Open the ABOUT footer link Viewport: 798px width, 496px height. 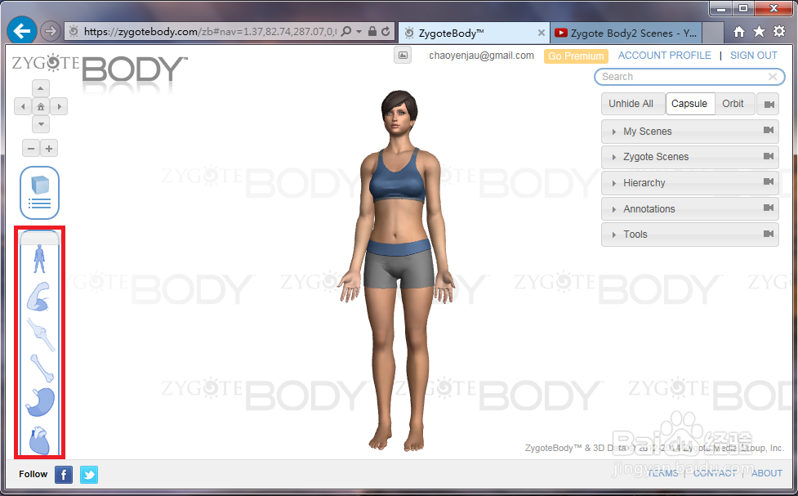click(x=766, y=473)
